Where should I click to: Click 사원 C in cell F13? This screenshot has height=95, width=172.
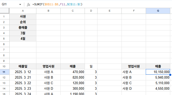click(x=134, y=83)
